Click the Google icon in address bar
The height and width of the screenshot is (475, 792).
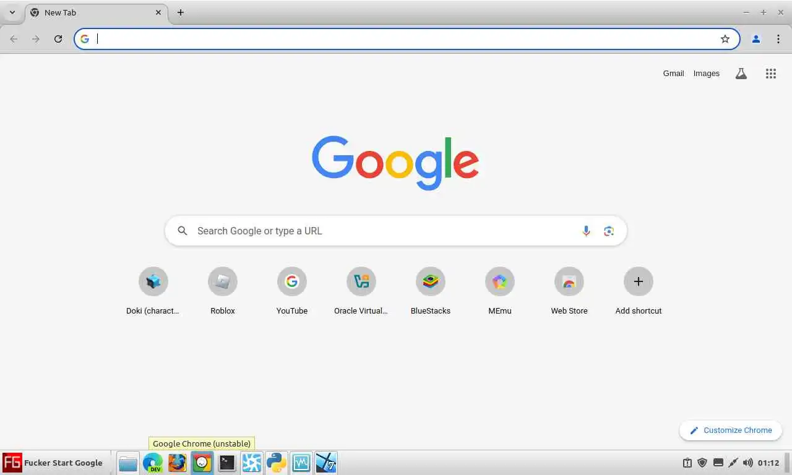[85, 39]
